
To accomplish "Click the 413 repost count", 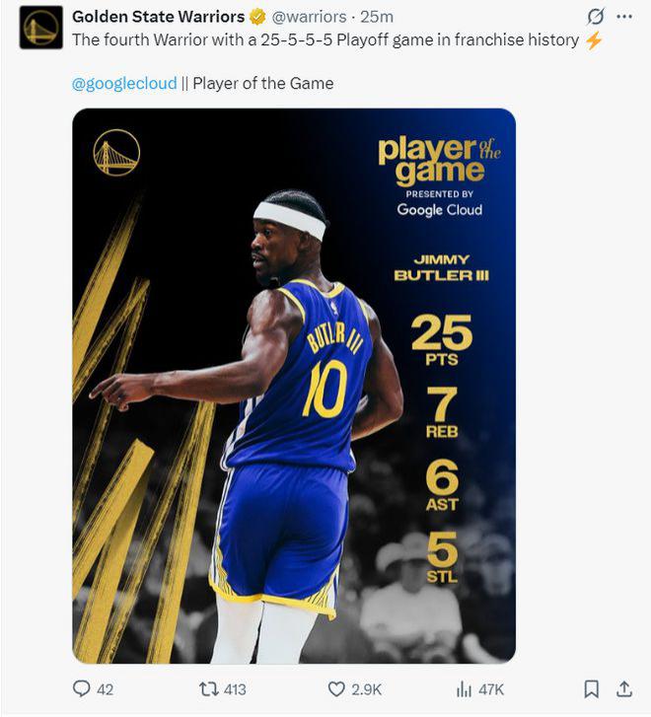I will 235,689.
